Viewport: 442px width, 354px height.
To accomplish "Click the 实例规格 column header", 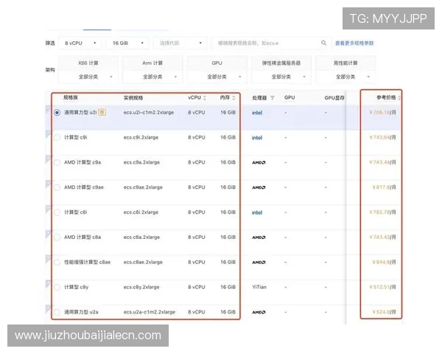I will (133, 97).
